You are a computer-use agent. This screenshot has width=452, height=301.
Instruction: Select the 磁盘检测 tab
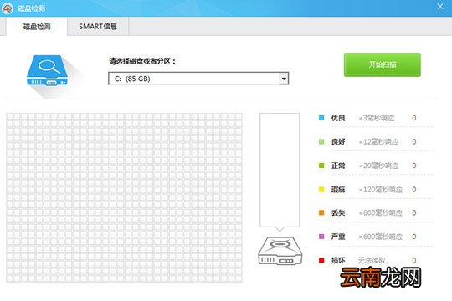coord(37,27)
